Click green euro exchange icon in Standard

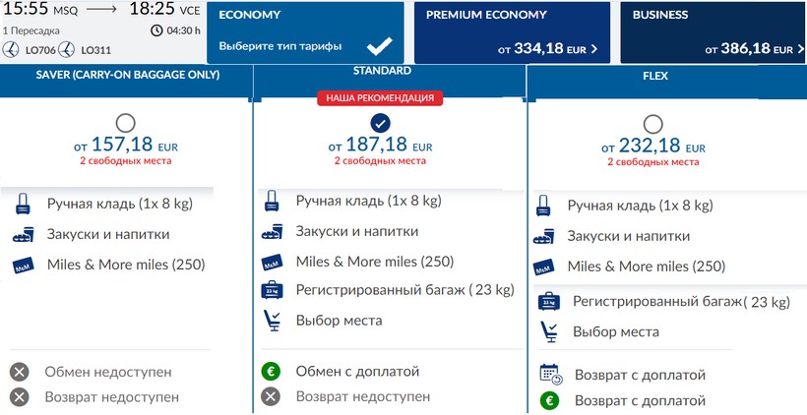point(271,372)
